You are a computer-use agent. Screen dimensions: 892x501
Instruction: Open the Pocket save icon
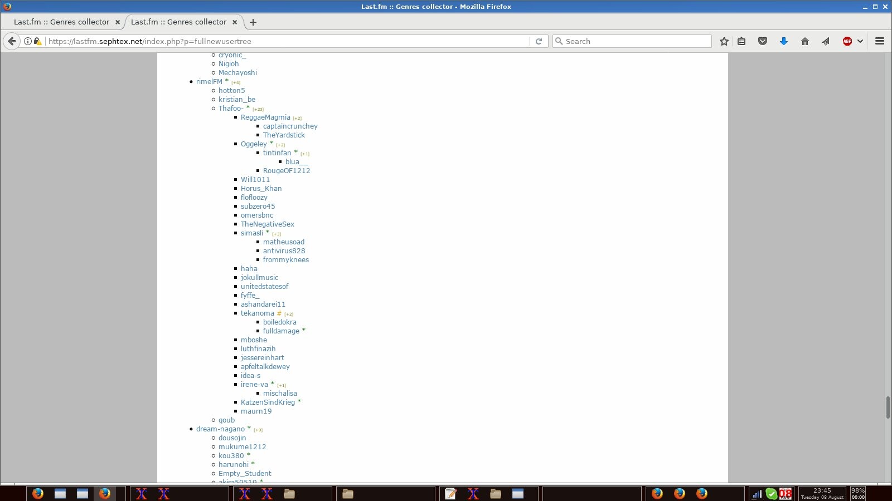763,41
